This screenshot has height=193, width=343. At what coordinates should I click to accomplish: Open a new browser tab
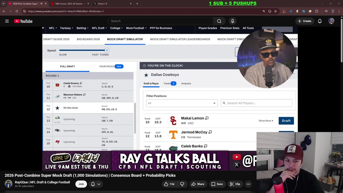point(137,4)
